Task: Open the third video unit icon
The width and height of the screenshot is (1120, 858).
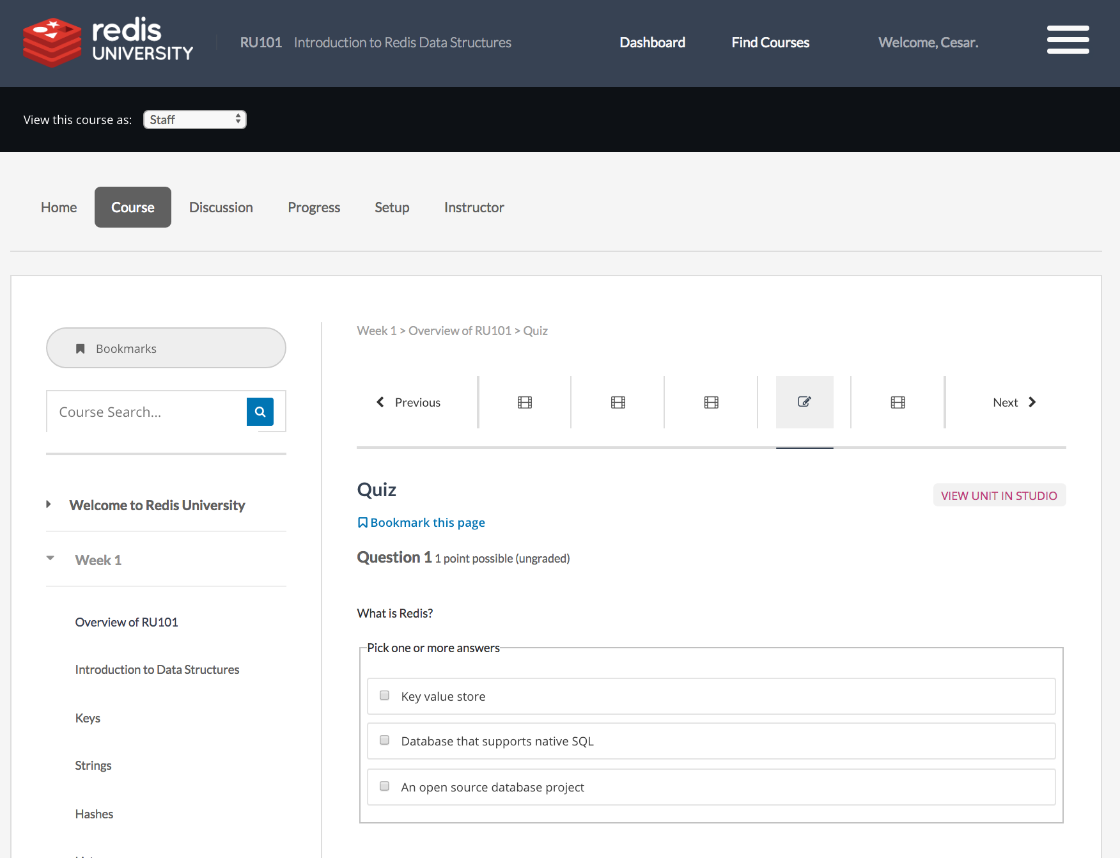Action: pyautogui.click(x=712, y=402)
